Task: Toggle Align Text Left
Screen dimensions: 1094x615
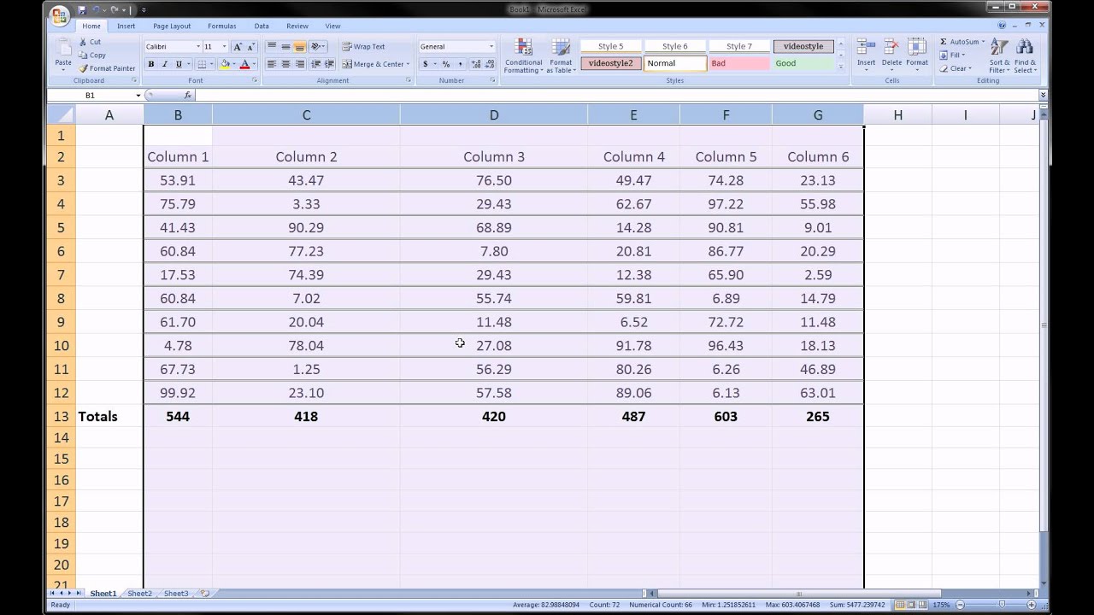Action: [x=272, y=64]
